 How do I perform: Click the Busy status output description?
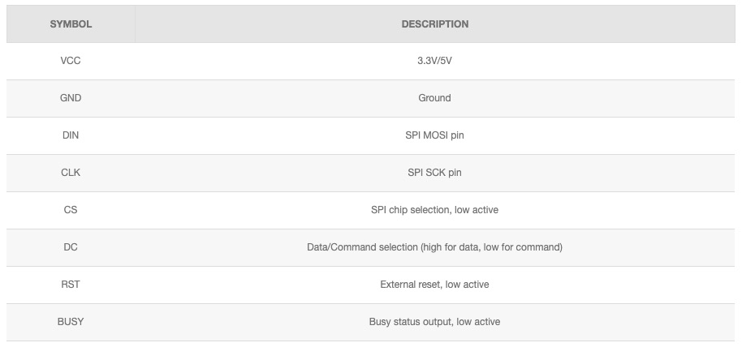click(x=434, y=322)
